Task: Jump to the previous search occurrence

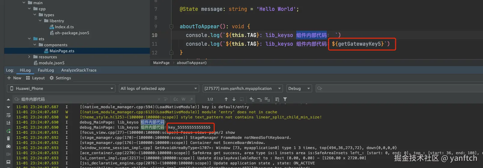Action: coord(226,99)
